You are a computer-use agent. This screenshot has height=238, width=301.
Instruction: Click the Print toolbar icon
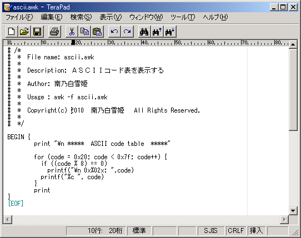(54, 32)
